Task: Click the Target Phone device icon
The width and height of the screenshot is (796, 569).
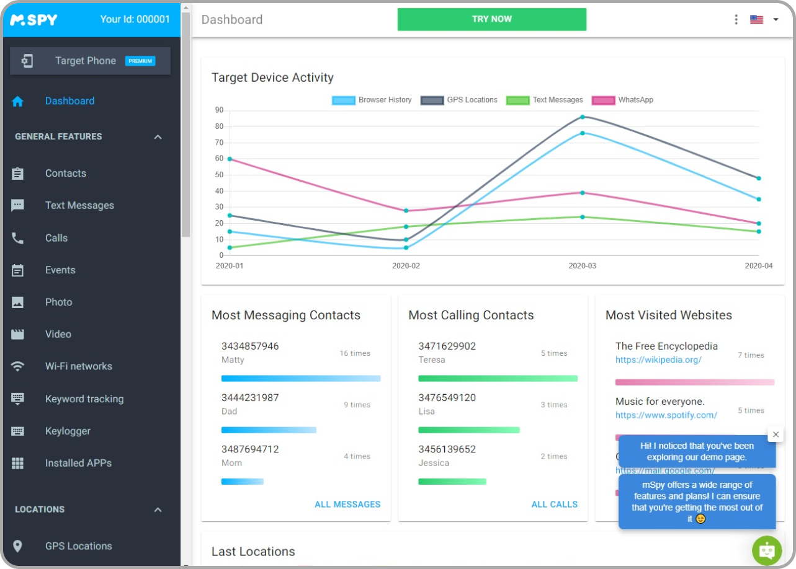Action: [27, 61]
